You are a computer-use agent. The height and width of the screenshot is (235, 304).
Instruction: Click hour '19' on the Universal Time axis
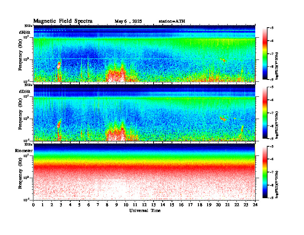209,205
